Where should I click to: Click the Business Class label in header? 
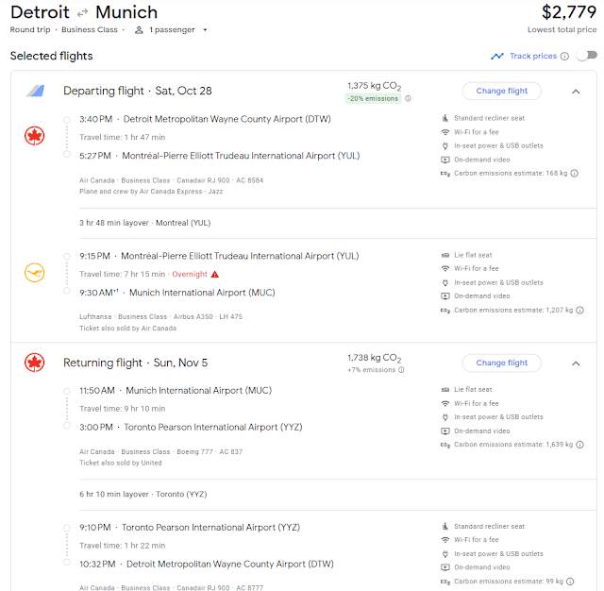[x=90, y=29]
